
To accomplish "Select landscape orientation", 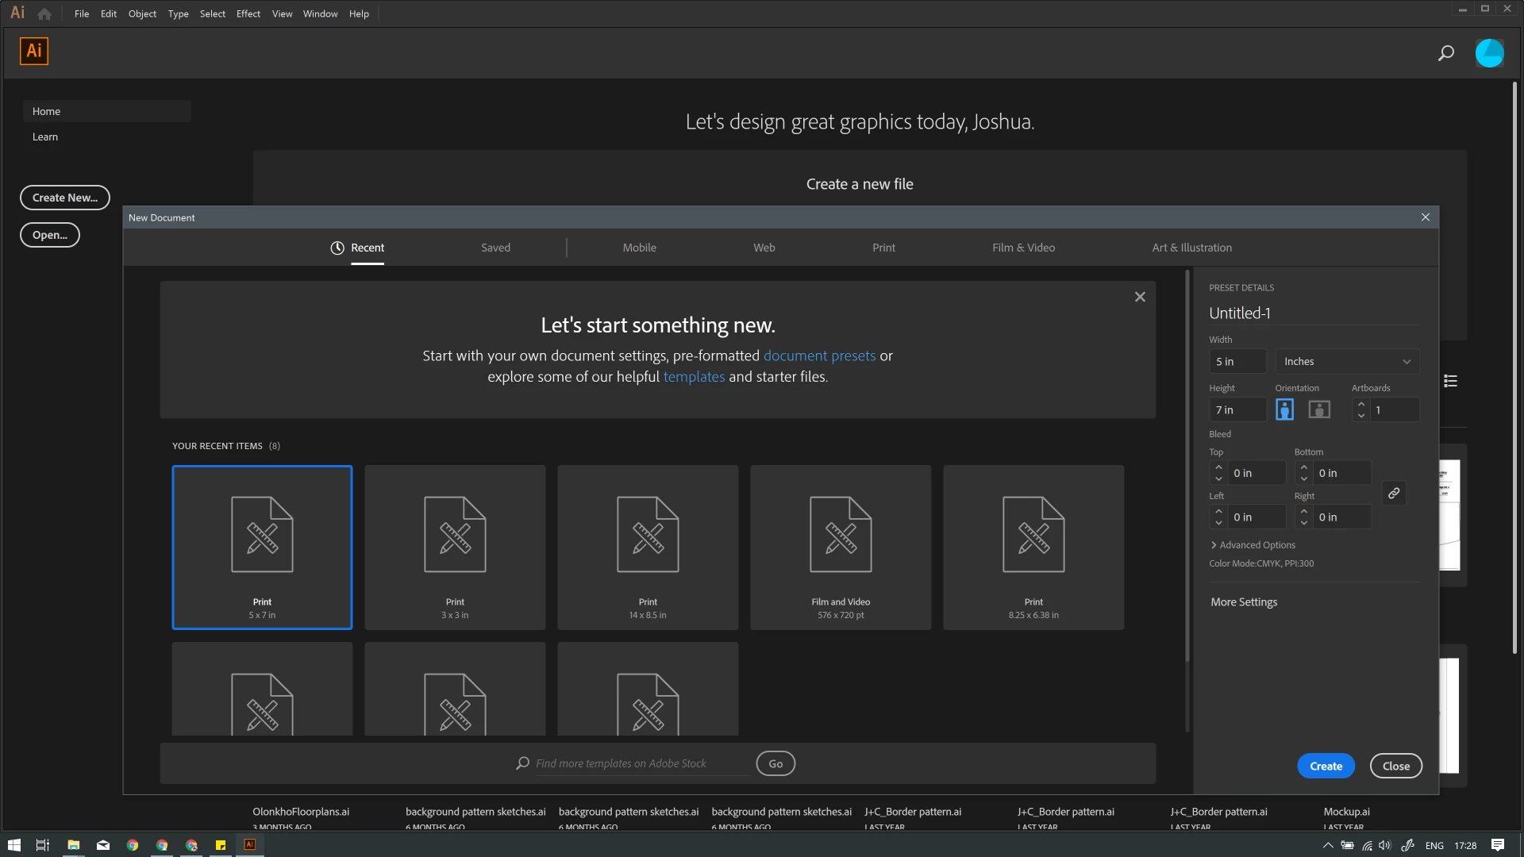I will (1319, 409).
